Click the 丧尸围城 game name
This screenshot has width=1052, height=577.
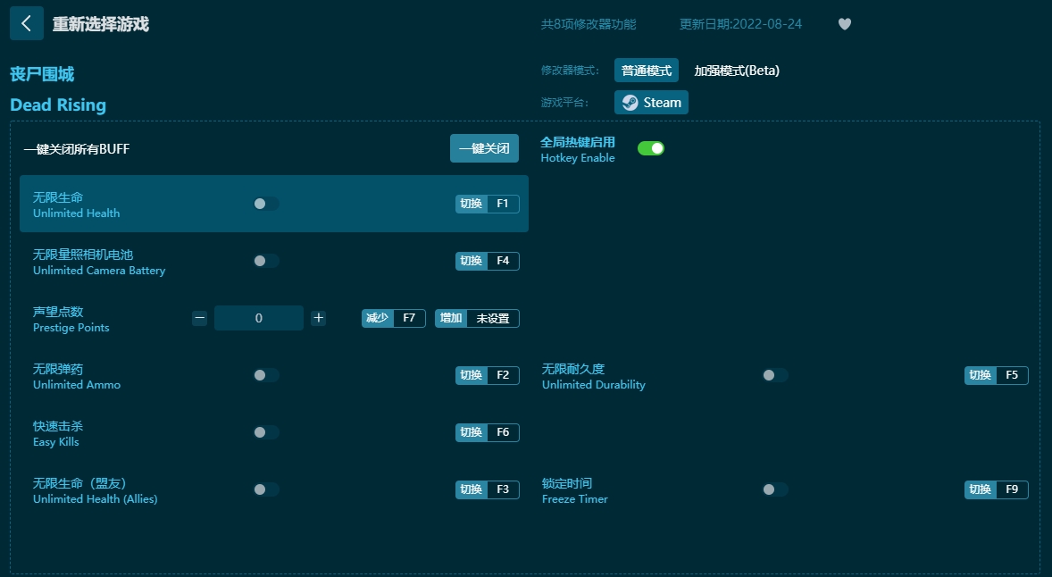[42, 74]
